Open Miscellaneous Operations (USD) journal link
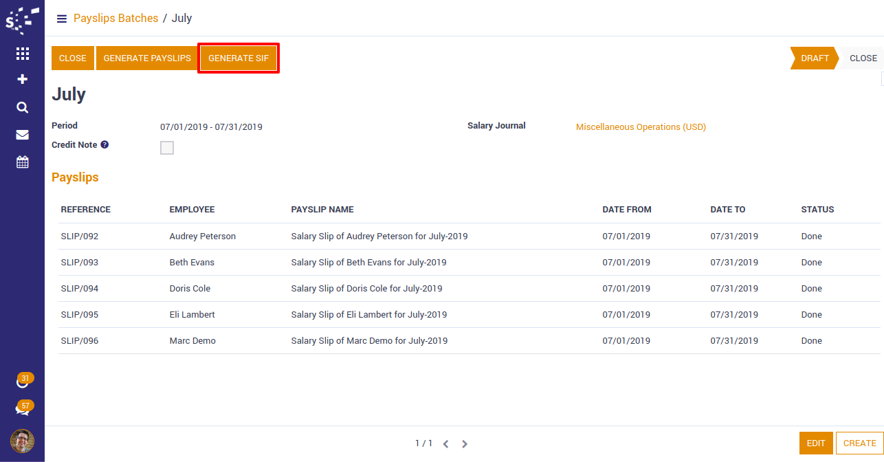Image resolution: width=884 pixels, height=462 pixels. coord(641,127)
